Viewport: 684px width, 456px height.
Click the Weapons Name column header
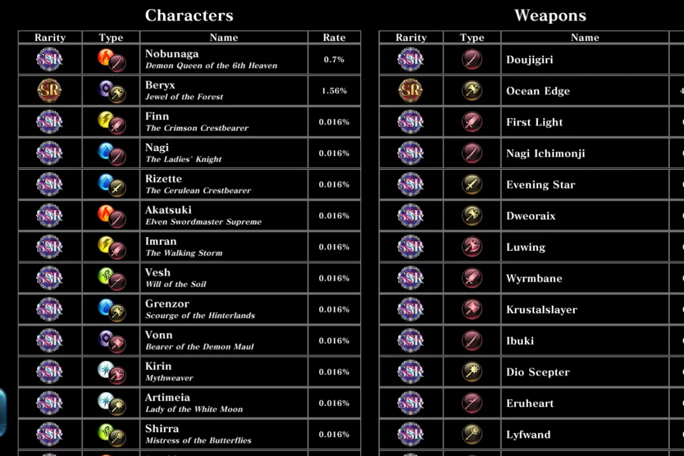click(585, 38)
